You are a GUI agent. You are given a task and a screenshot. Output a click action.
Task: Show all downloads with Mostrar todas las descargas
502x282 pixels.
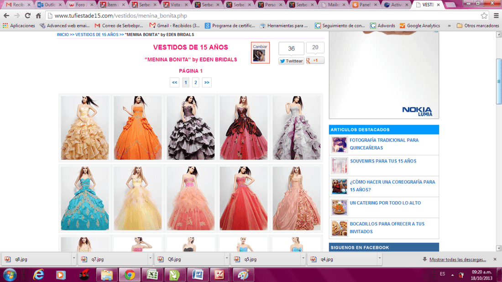click(x=457, y=260)
